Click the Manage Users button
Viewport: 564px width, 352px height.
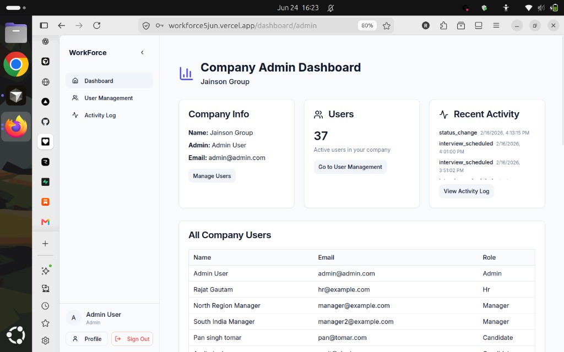coord(212,176)
